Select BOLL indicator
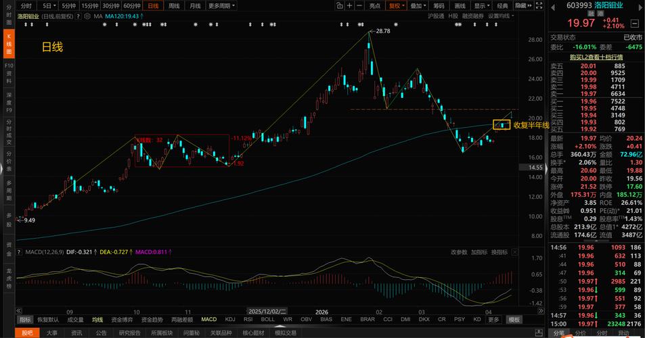The height and width of the screenshot is (338, 645). (267, 319)
